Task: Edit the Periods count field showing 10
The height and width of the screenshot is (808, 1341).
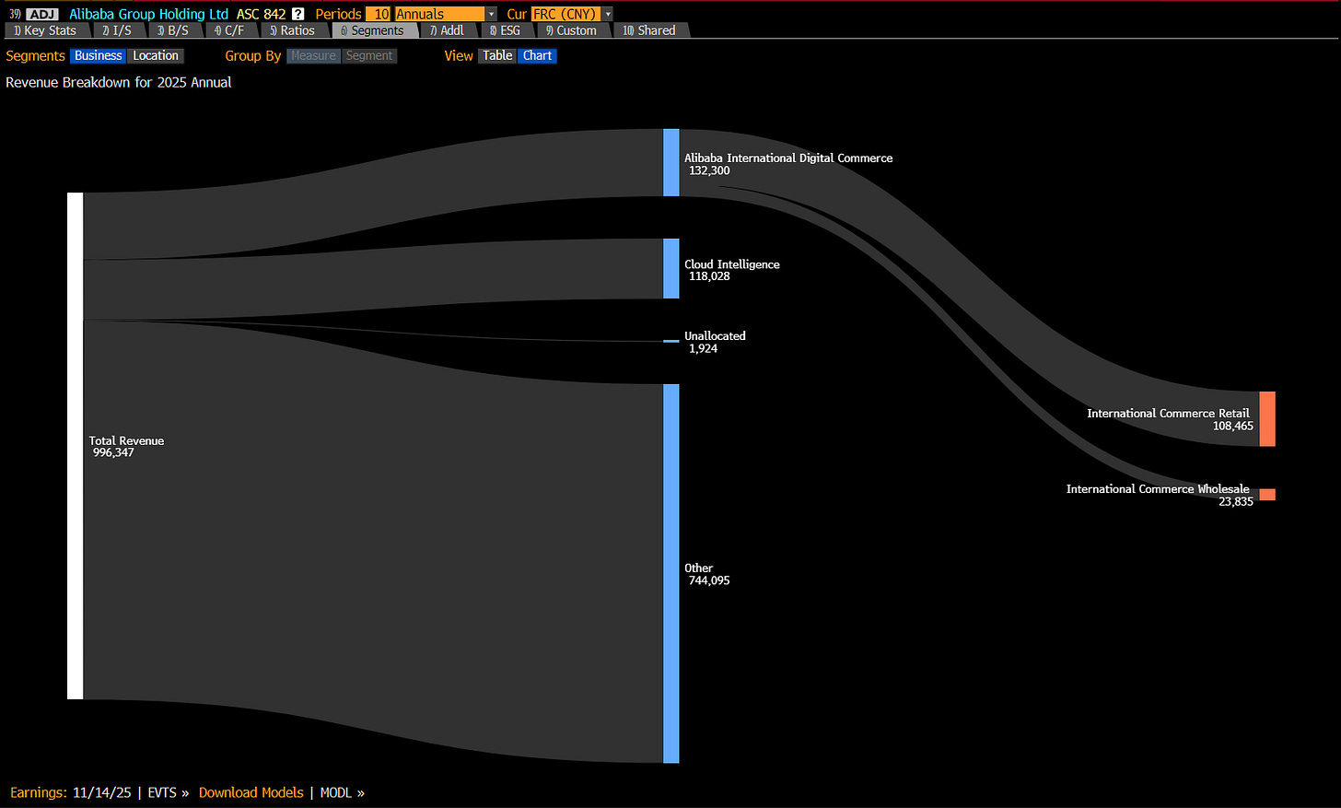Action: (379, 14)
